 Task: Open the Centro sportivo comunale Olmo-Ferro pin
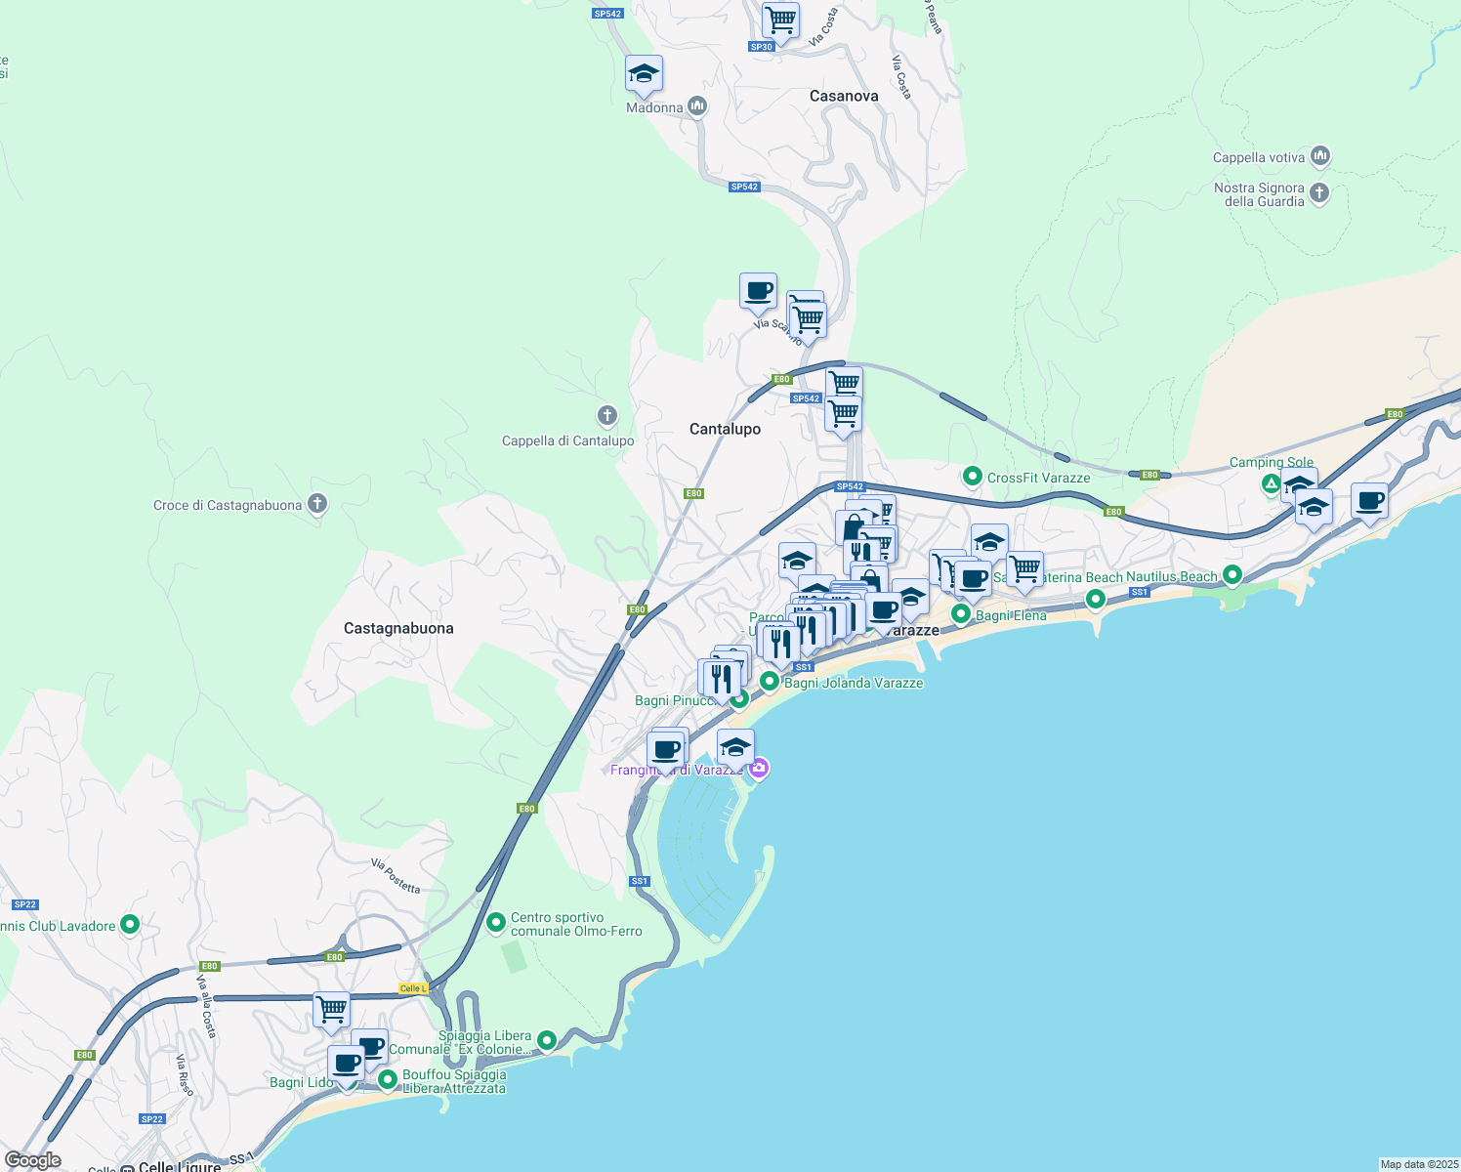click(x=496, y=922)
